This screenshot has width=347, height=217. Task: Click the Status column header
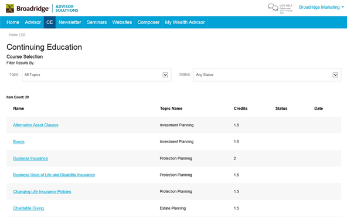pos(281,108)
